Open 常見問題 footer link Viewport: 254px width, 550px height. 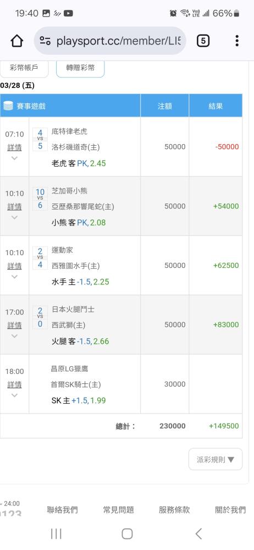click(119, 510)
